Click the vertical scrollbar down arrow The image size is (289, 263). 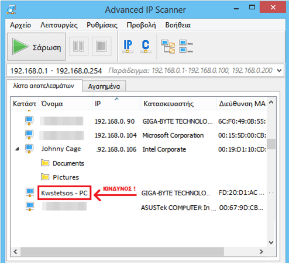coord(271,242)
